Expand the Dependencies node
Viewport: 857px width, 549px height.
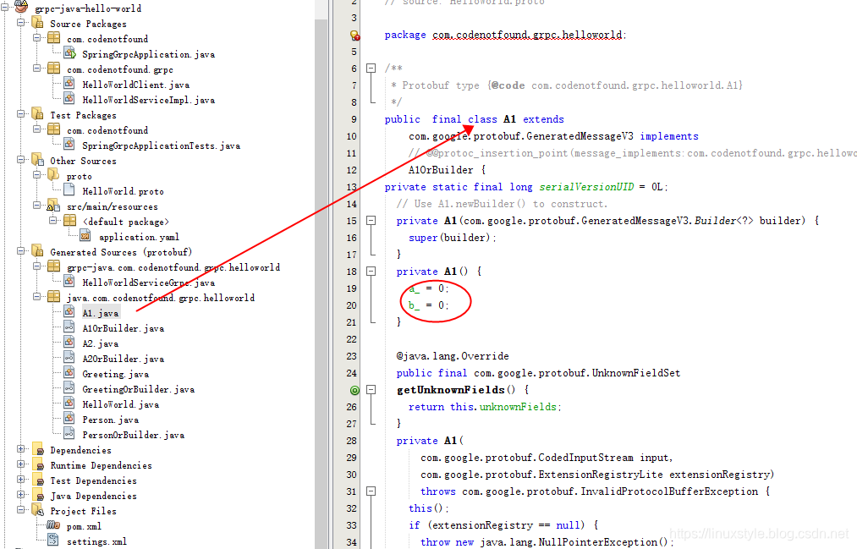click(x=21, y=449)
